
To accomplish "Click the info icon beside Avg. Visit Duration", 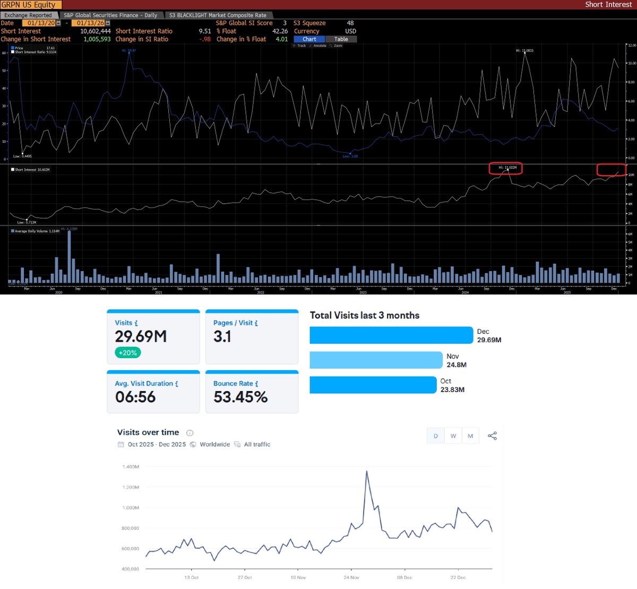I will (177, 384).
